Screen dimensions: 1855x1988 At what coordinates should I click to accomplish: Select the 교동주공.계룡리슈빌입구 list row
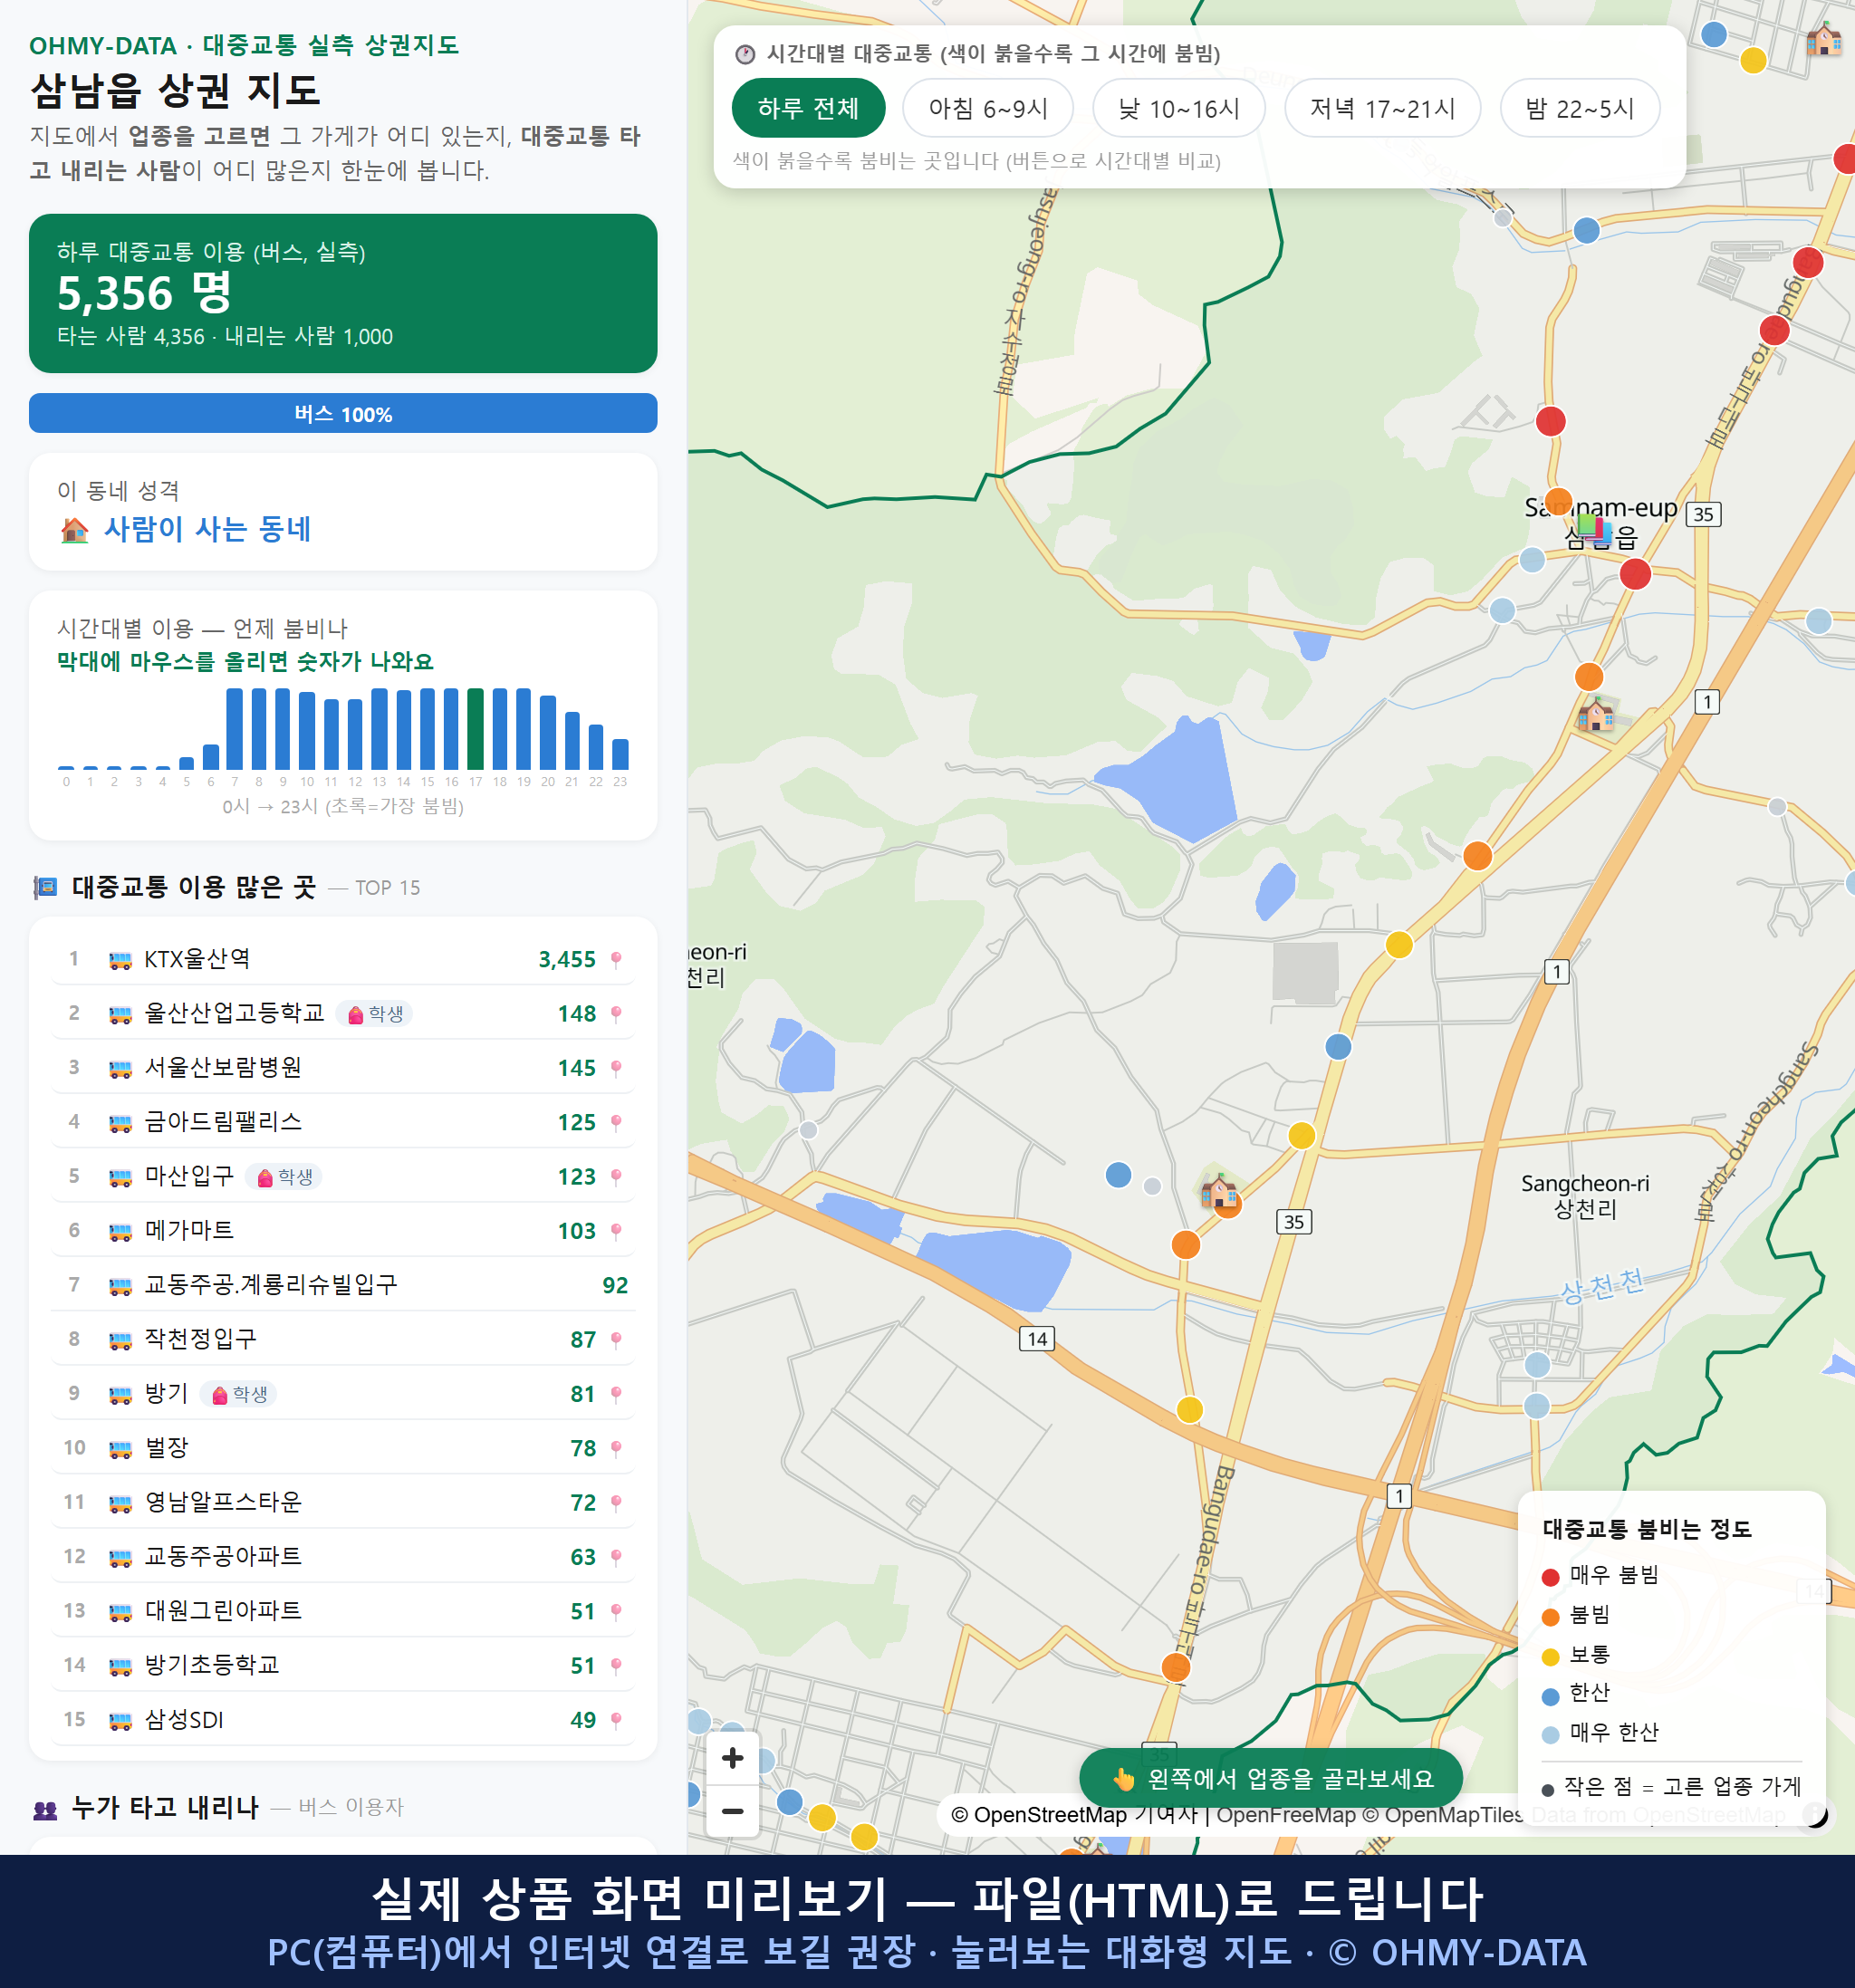(x=343, y=1286)
